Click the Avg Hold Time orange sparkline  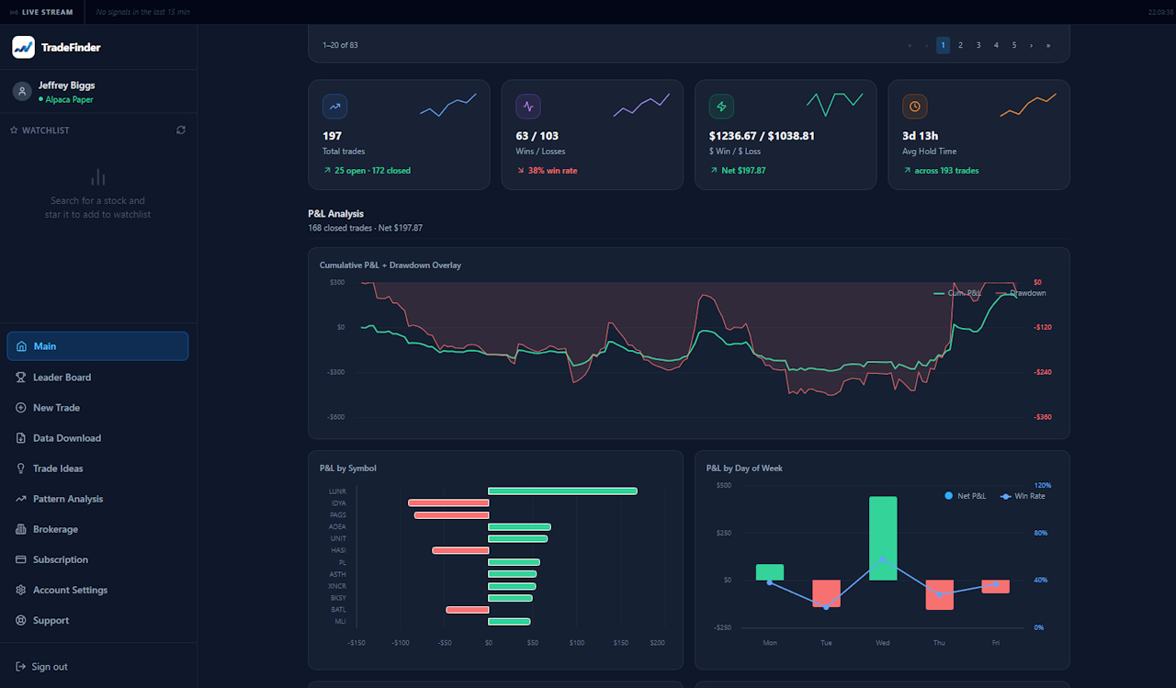click(x=1028, y=104)
